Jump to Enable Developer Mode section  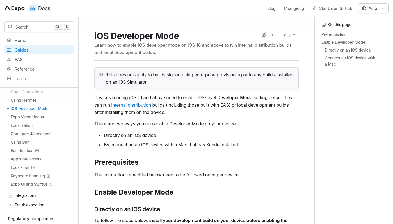tap(343, 42)
